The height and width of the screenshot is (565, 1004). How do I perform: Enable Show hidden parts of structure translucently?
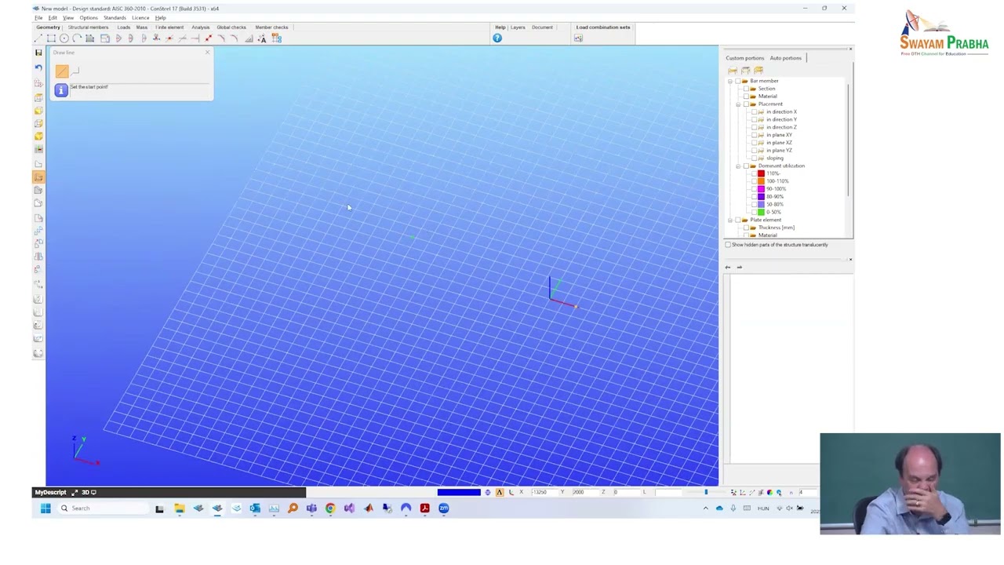coord(728,245)
